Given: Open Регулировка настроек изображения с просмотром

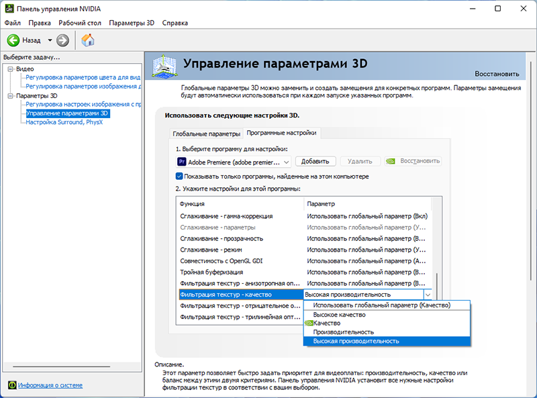Looking at the screenshot, I should pos(83,104).
